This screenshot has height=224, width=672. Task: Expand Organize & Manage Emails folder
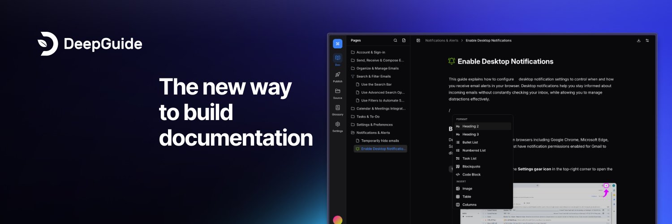[378, 69]
